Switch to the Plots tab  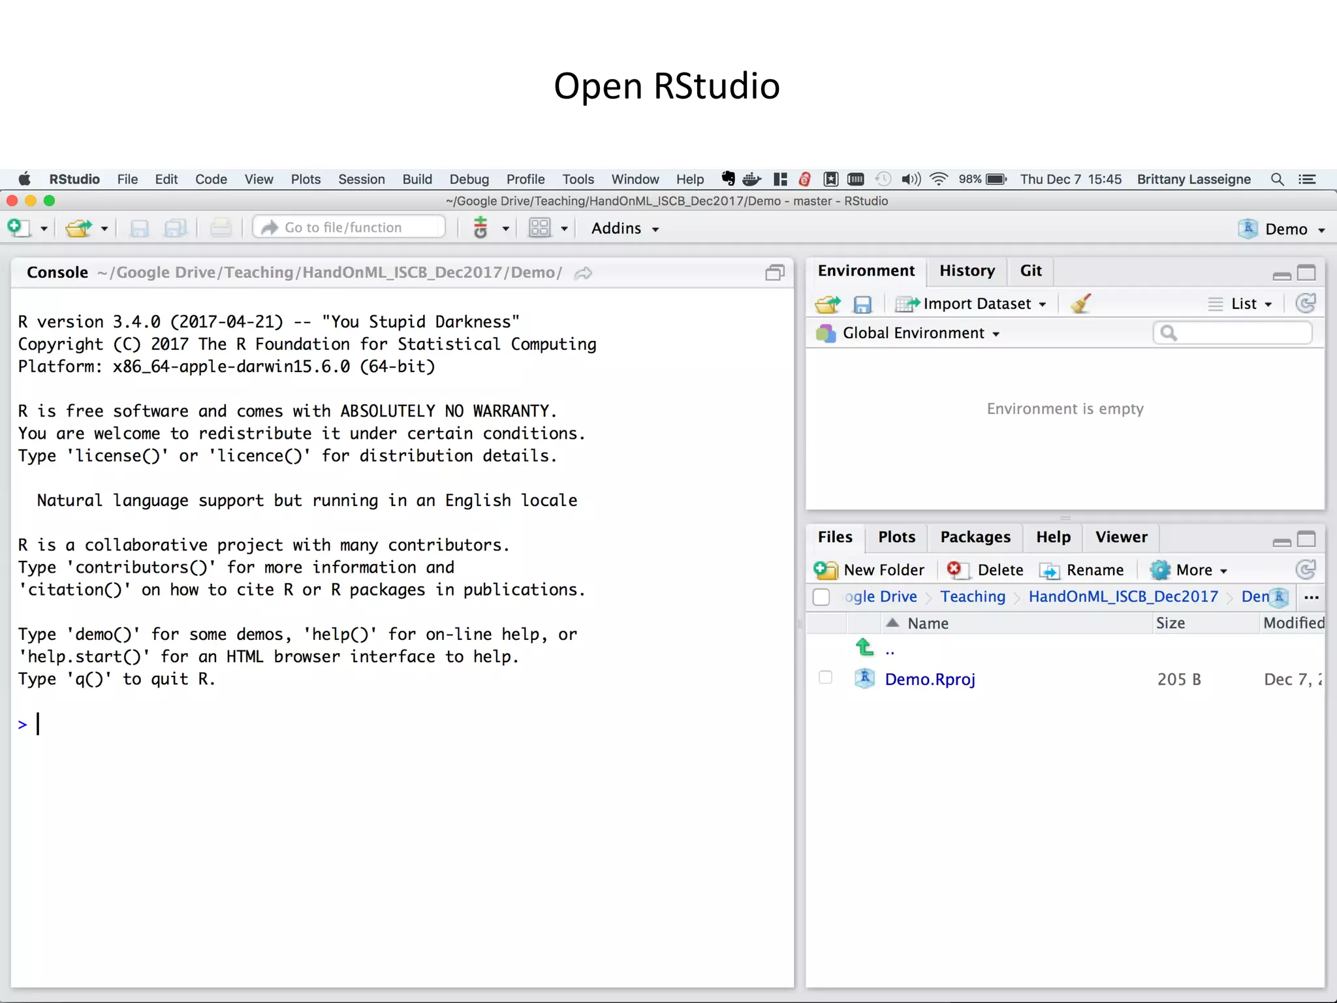pos(896,537)
